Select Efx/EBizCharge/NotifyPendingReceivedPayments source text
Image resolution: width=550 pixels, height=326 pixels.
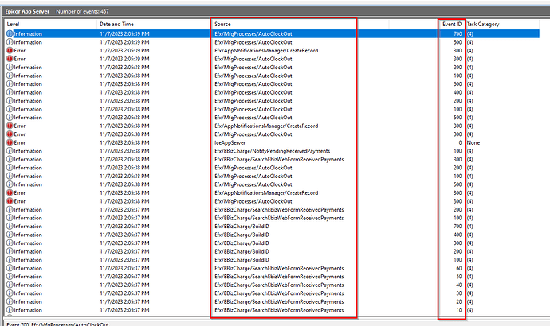[x=272, y=151]
